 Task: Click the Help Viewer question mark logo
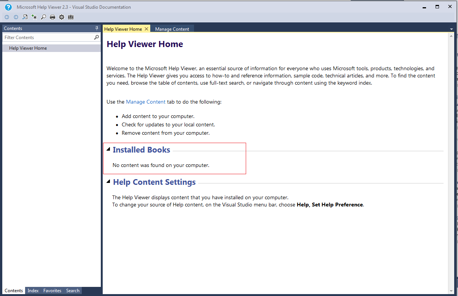point(8,7)
